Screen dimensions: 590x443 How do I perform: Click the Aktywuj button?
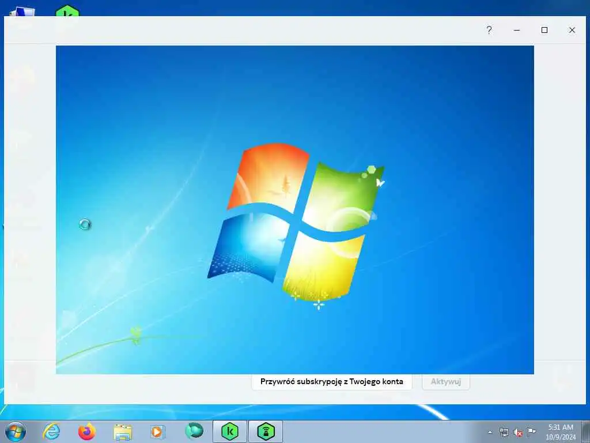click(x=445, y=382)
